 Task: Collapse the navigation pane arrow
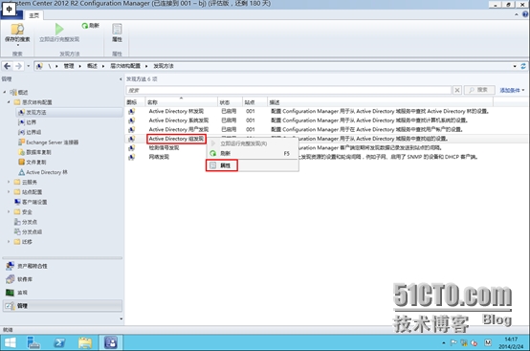coord(121,79)
